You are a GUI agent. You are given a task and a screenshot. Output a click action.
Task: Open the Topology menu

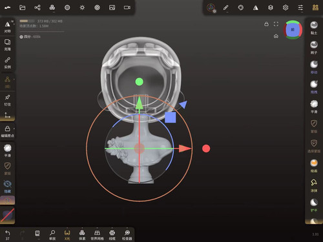[x=52, y=8]
